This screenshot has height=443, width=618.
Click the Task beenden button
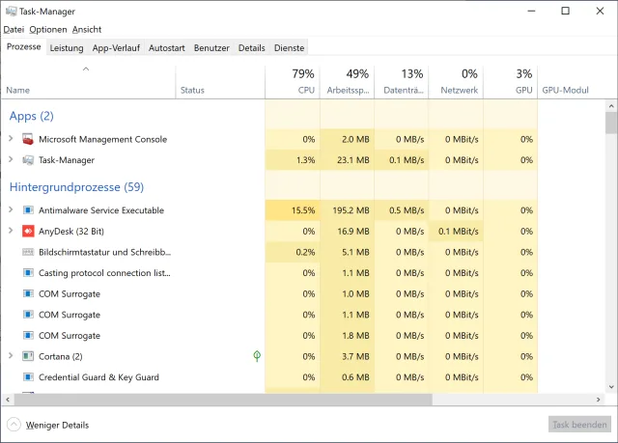click(x=578, y=425)
